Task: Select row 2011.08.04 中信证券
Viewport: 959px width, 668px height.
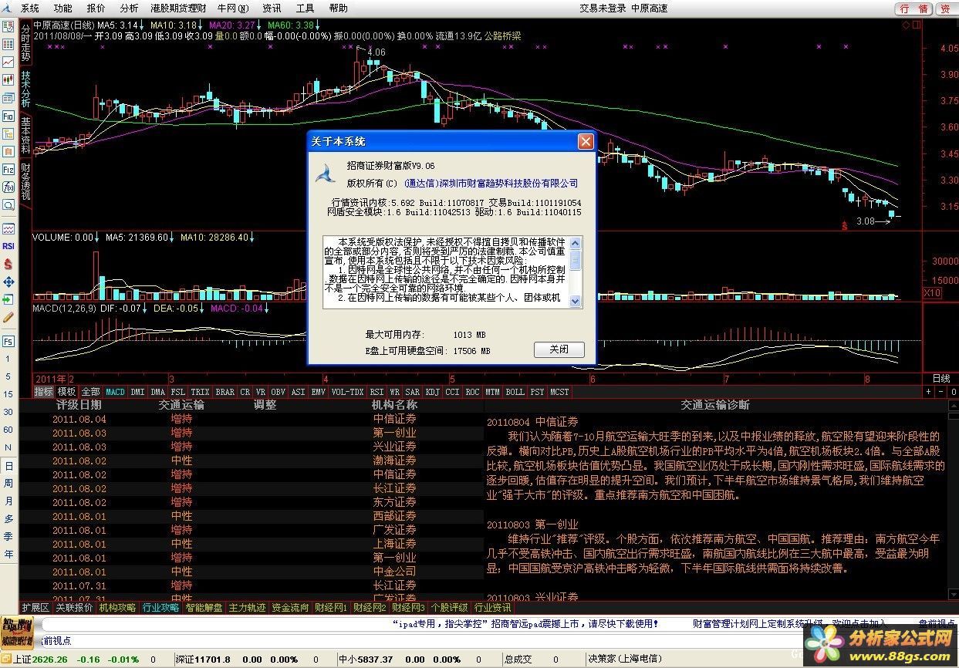Action: (251, 420)
